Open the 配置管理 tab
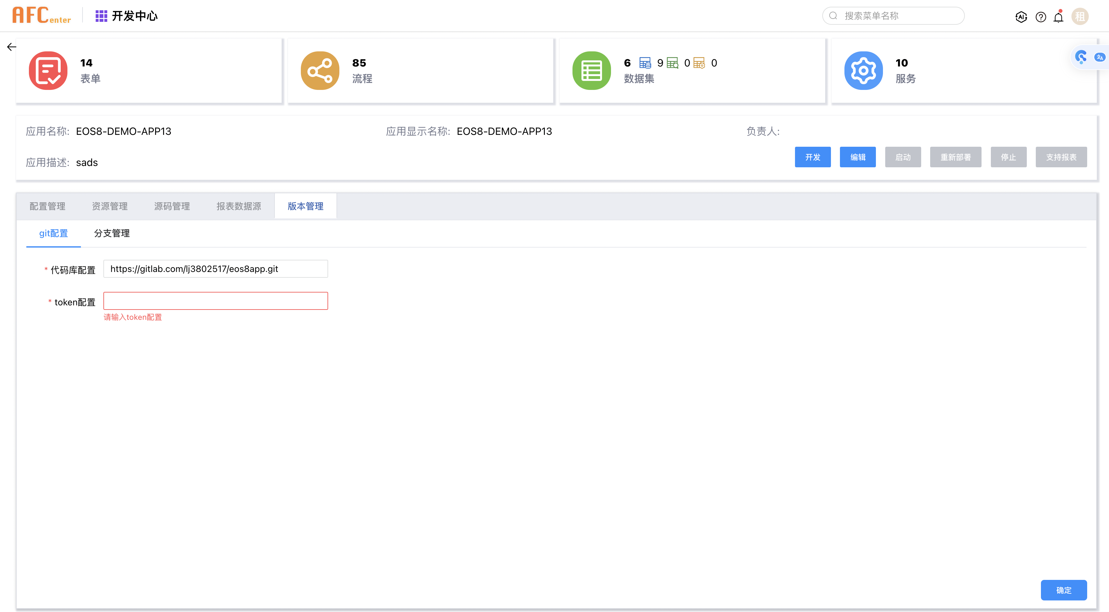Viewport: 1109px width, 612px height. (x=47, y=206)
